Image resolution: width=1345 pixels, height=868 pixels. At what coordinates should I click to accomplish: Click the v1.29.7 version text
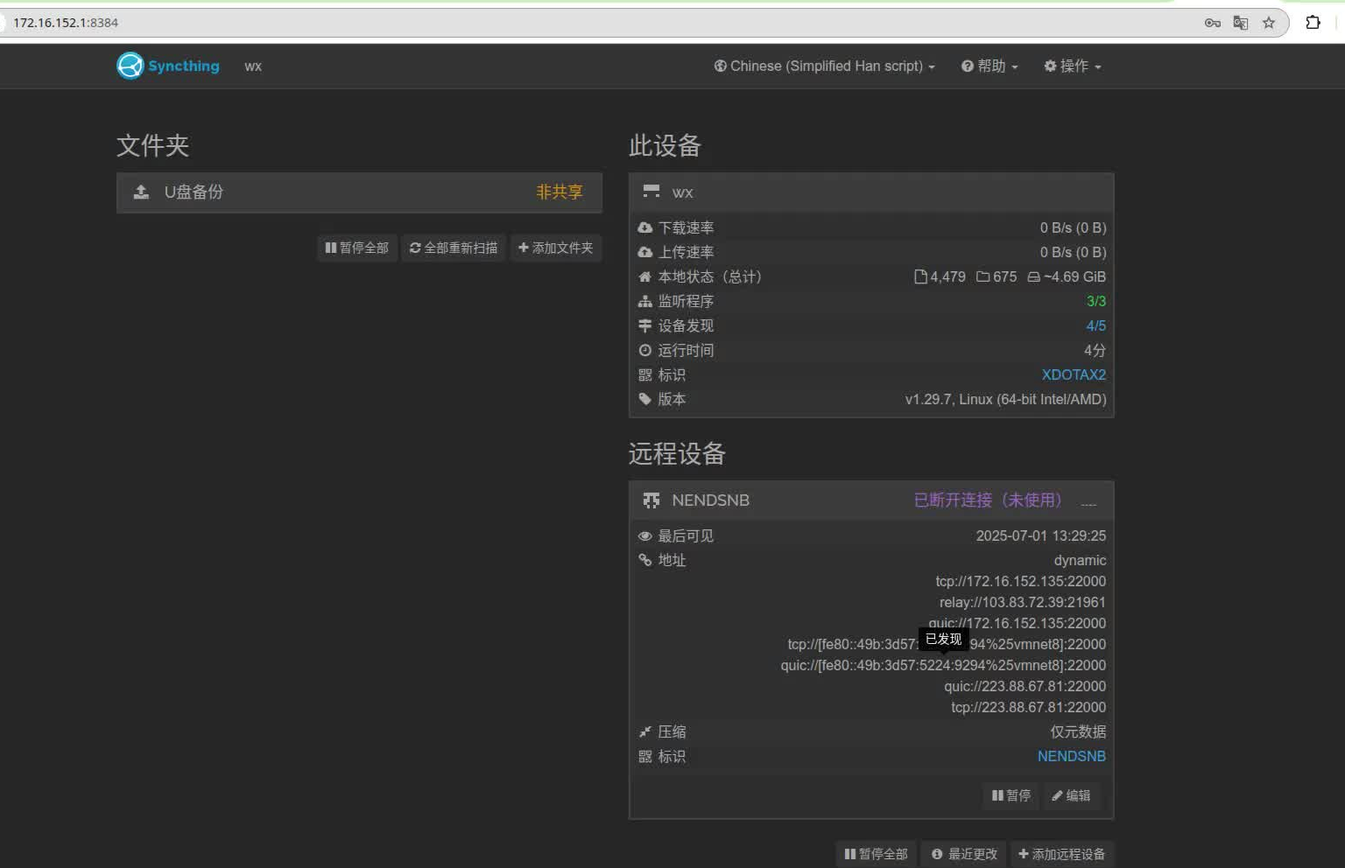click(x=1006, y=399)
